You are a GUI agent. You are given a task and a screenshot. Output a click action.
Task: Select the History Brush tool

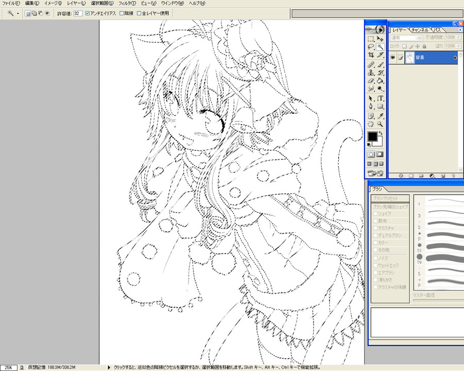[x=380, y=73]
